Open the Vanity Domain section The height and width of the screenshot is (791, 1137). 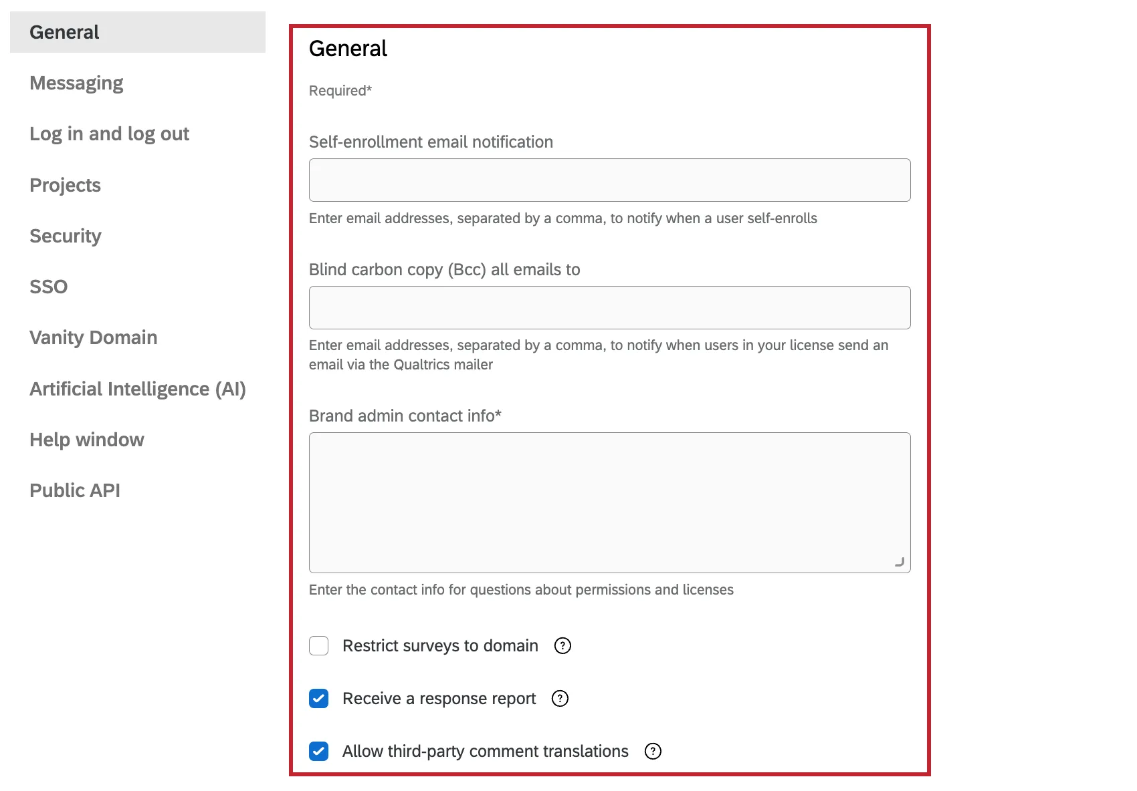coord(93,337)
